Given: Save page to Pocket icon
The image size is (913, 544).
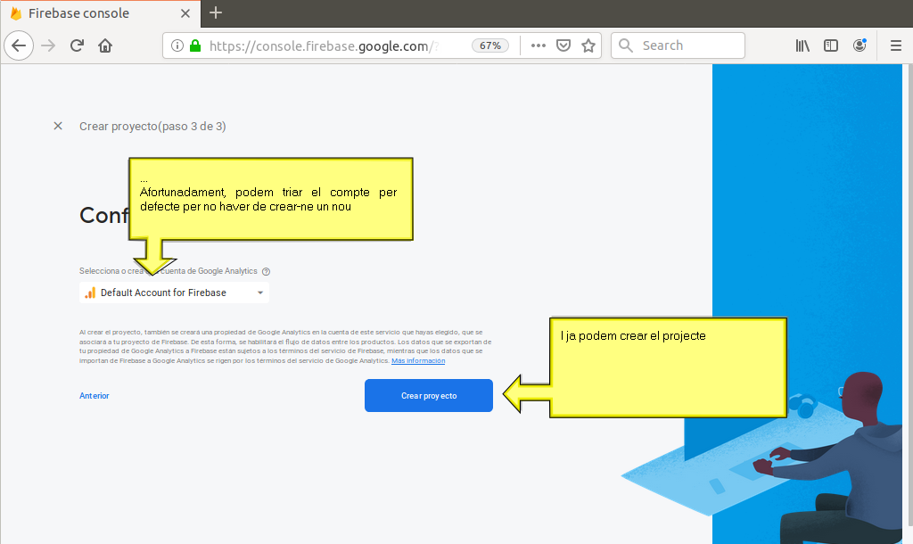Looking at the screenshot, I should click(x=563, y=45).
